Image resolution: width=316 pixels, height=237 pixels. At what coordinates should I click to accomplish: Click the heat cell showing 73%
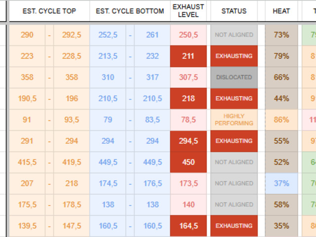tap(281, 35)
